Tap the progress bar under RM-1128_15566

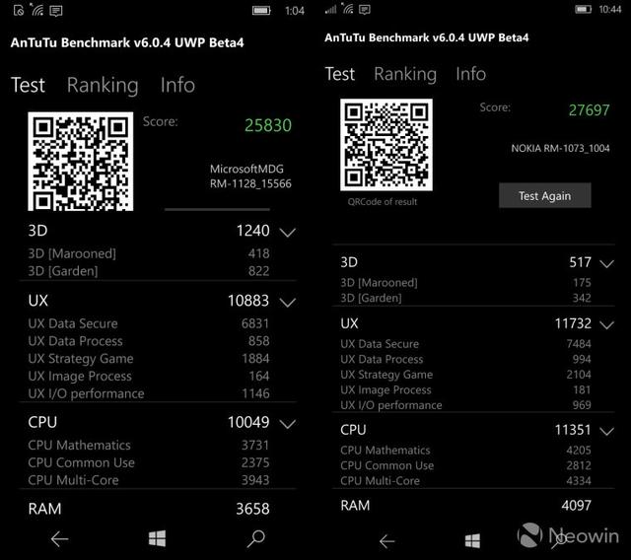(217, 209)
